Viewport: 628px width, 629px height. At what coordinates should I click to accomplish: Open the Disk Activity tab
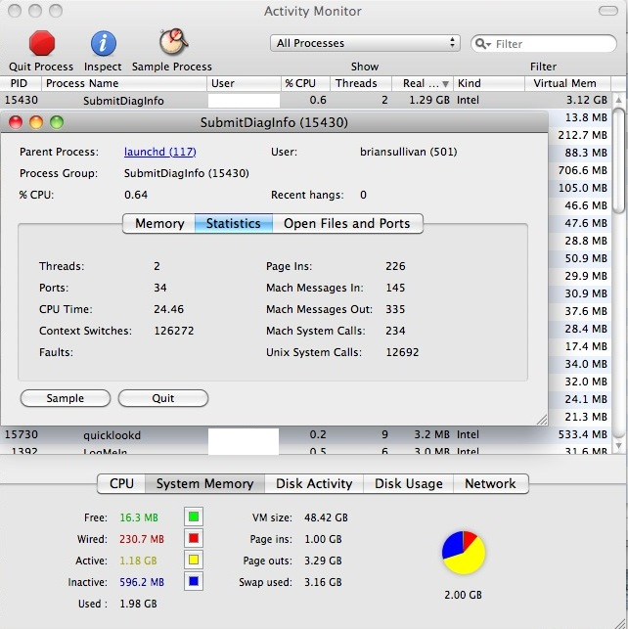point(314,483)
